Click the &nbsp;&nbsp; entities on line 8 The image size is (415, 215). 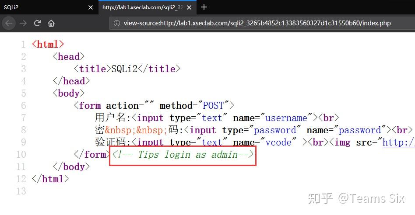point(136,130)
